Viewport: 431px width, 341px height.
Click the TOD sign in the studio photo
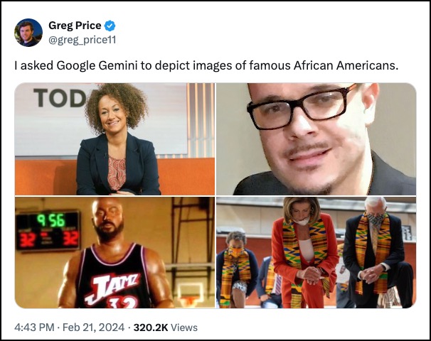tap(60, 98)
